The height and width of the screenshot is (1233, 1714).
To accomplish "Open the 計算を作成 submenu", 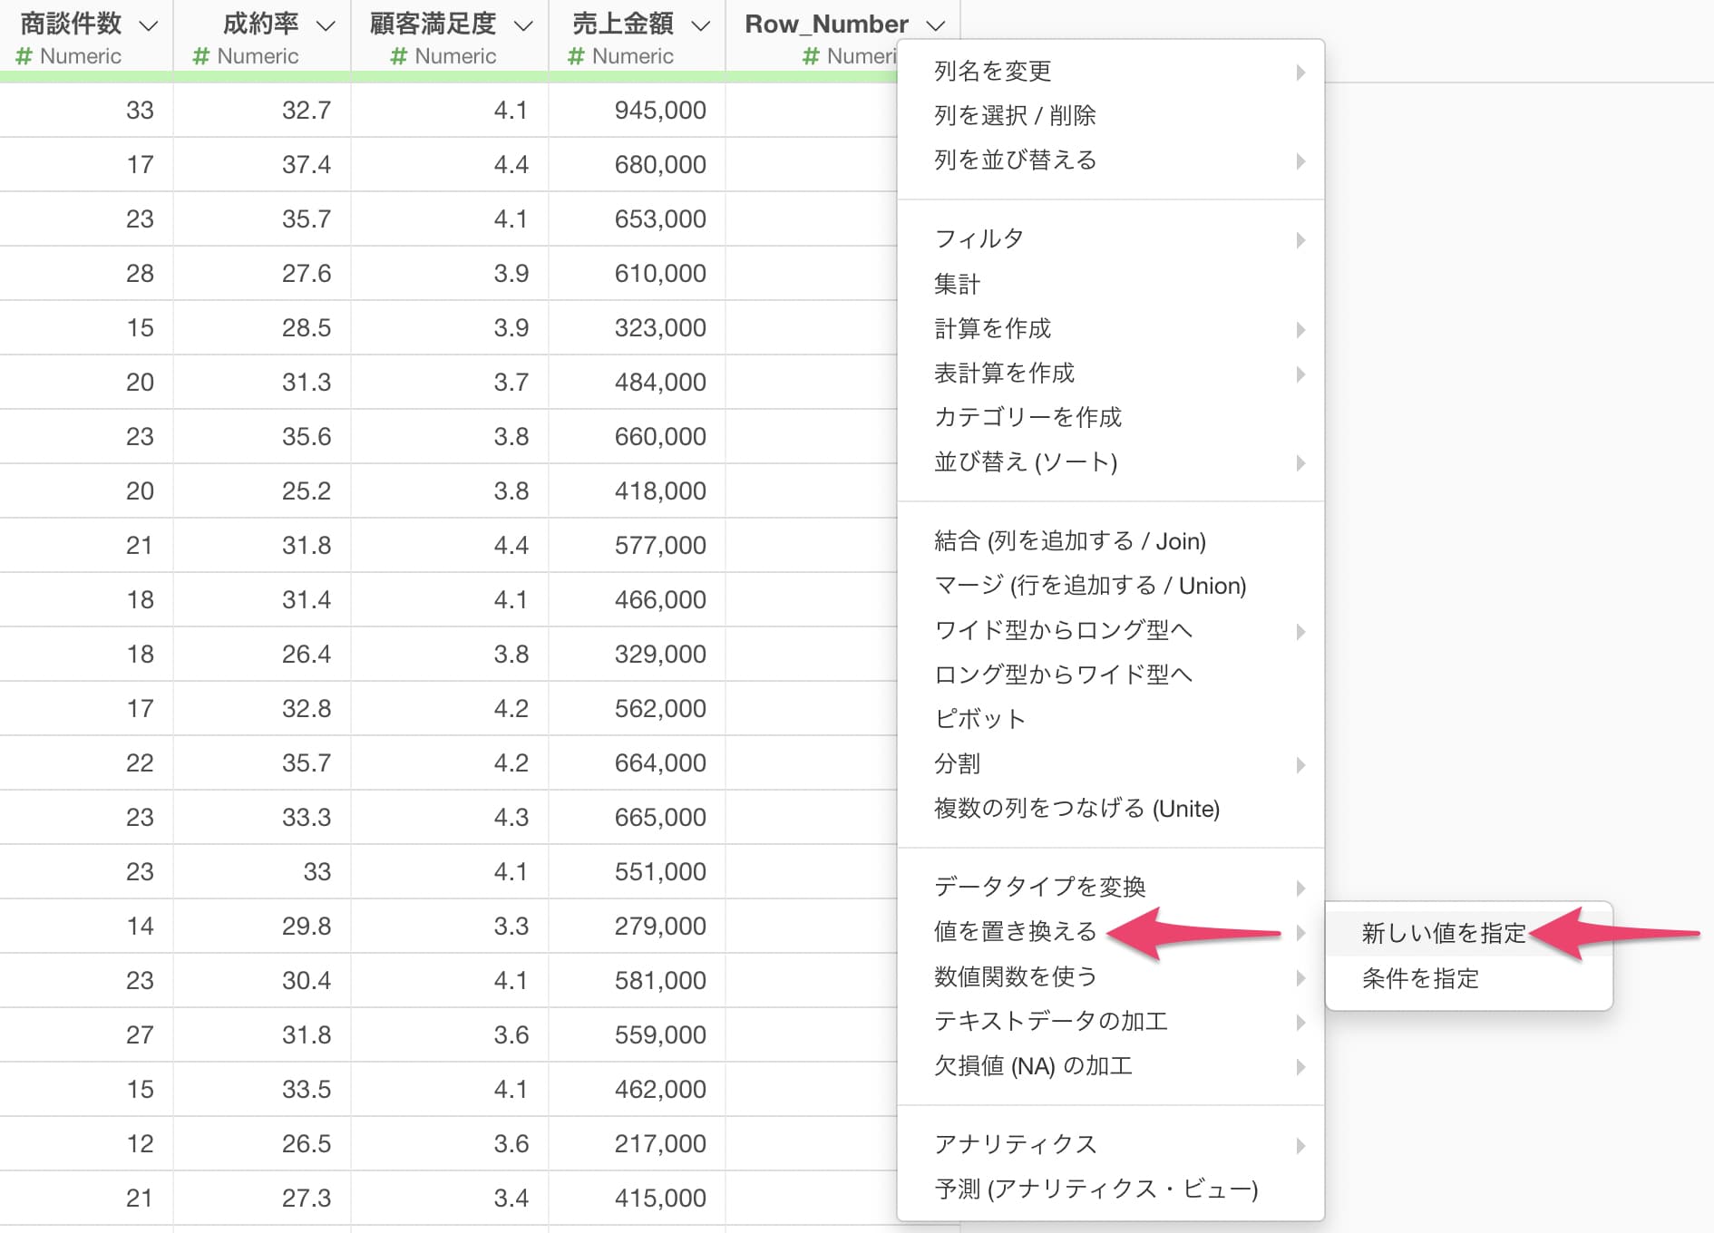I will point(1111,328).
